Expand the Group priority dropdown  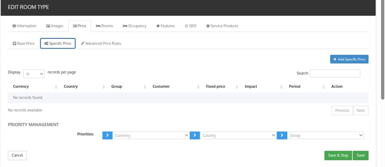point(326,135)
